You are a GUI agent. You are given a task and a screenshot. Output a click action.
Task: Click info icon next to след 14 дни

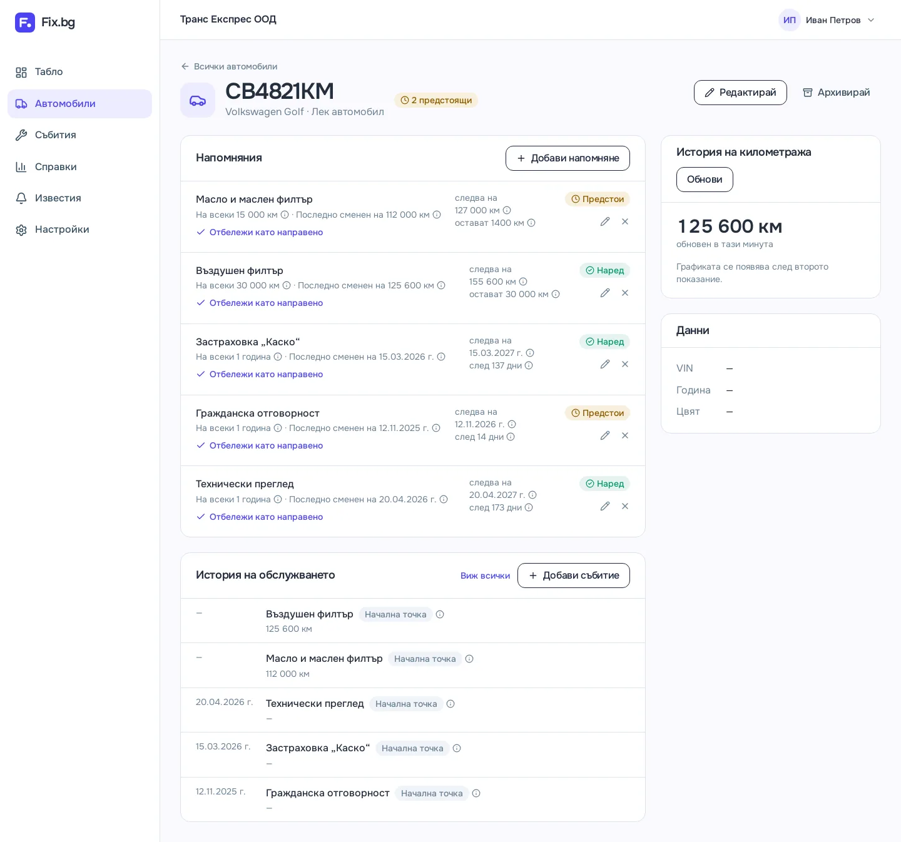(511, 437)
